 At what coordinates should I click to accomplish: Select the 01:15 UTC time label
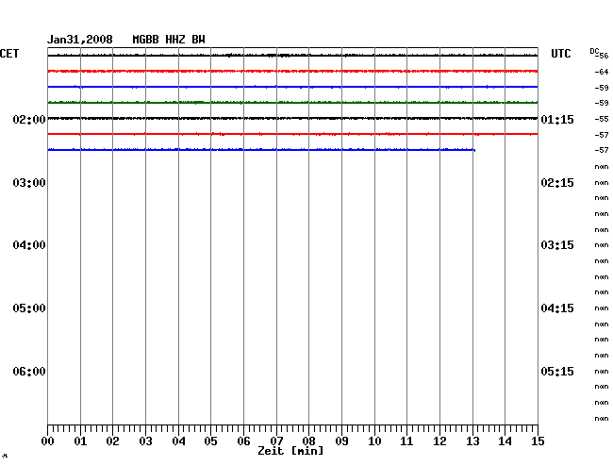(x=557, y=119)
